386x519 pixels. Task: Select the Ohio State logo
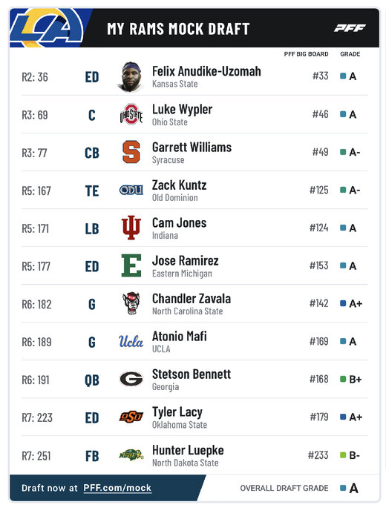click(131, 114)
